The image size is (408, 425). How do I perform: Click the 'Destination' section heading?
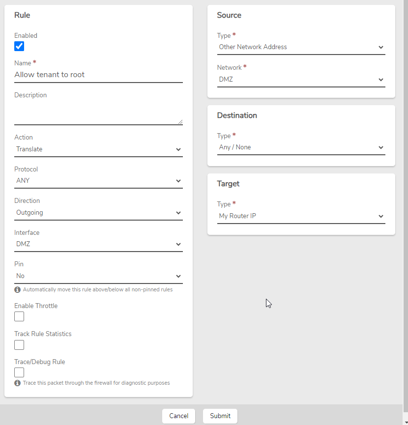point(237,115)
